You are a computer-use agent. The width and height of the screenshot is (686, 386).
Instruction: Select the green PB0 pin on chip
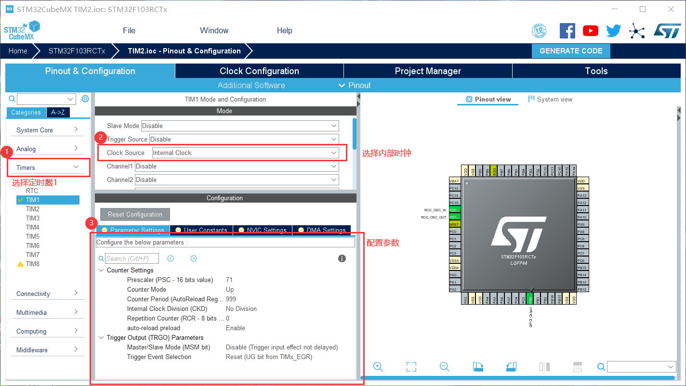click(530, 299)
